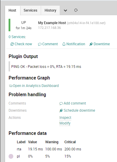Click the Notification bell icon
Viewport: 117px width, 162px height.
pos(64,44)
